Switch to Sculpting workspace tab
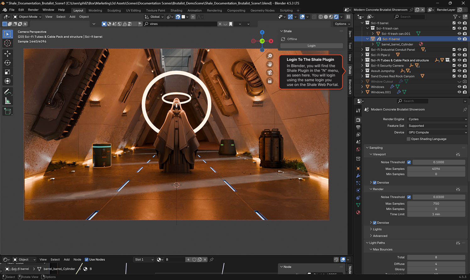The width and height of the screenshot is (470, 280). click(114, 10)
